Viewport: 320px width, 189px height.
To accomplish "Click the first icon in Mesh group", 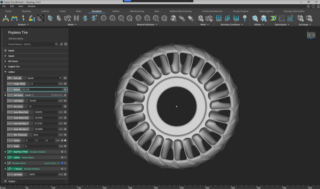I will (201, 18).
